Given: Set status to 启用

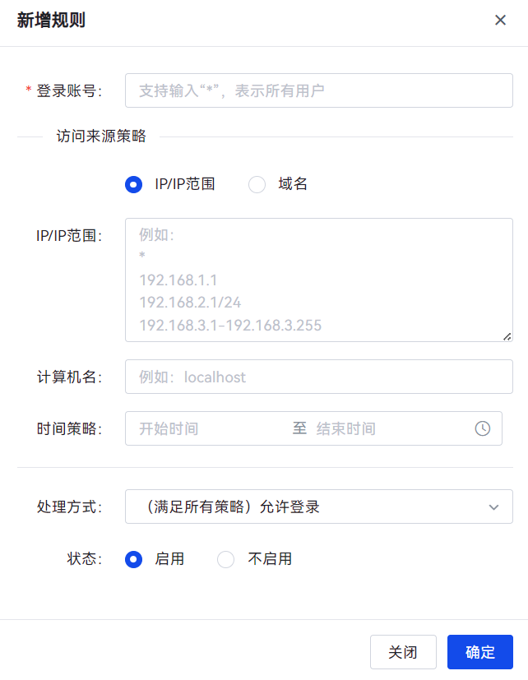Looking at the screenshot, I should point(133,559).
